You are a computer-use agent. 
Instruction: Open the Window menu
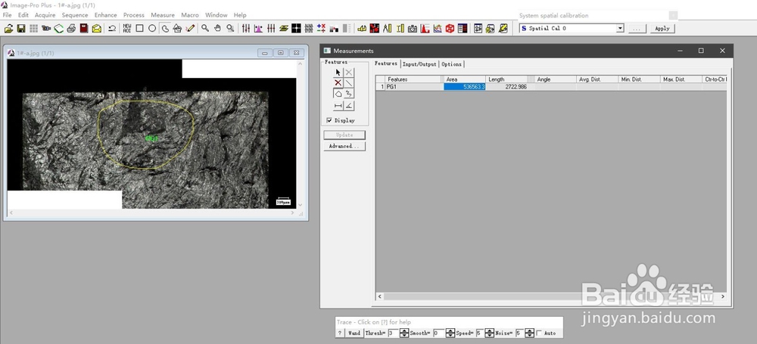point(216,15)
